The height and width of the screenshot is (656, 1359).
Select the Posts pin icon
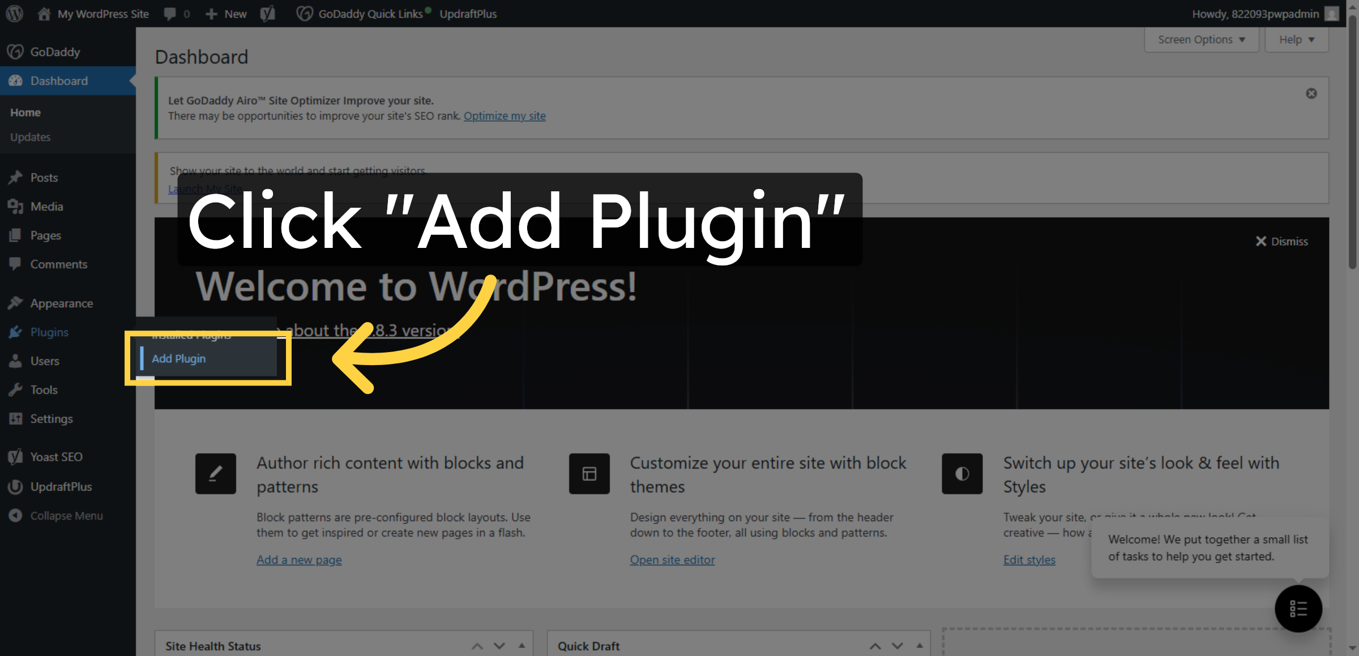(16, 177)
